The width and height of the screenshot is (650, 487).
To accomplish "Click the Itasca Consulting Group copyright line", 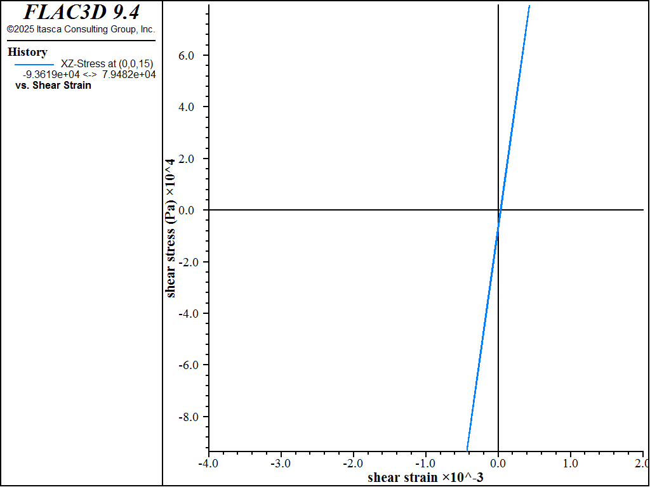I will point(81,29).
